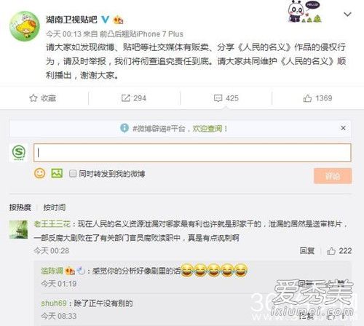Like 老王王三花's comment with 222 likes
Screen dimensions: 364x326
pyautogui.click(x=331, y=251)
